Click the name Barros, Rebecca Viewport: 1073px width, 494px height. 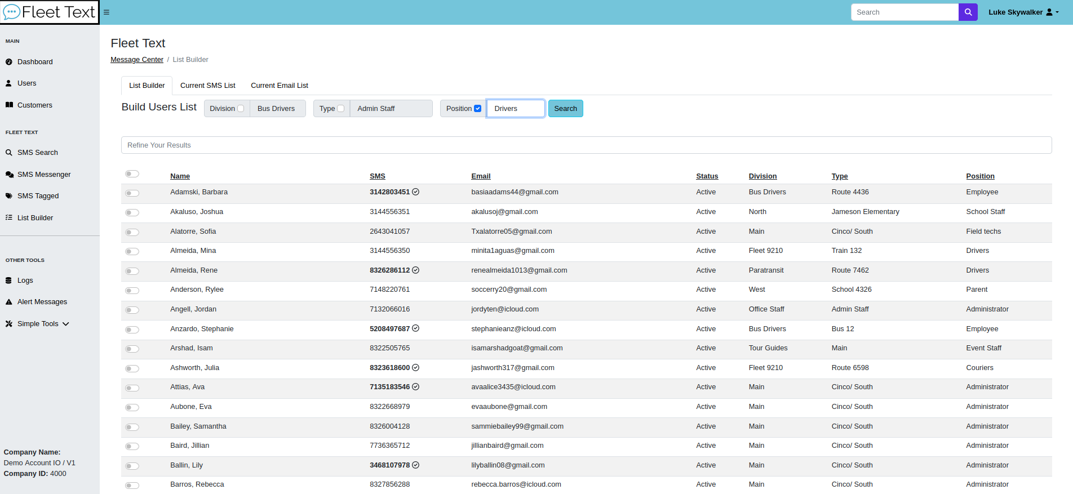tap(197, 484)
